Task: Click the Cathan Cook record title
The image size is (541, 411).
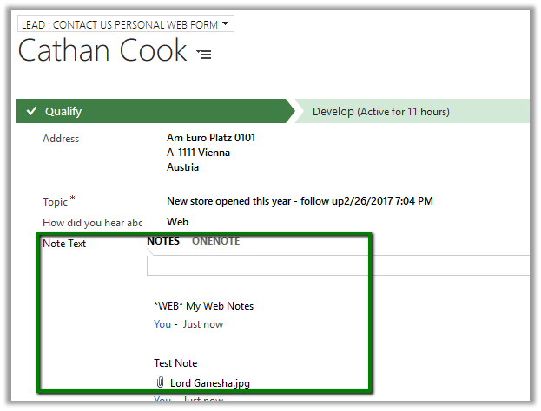Action: [x=102, y=50]
